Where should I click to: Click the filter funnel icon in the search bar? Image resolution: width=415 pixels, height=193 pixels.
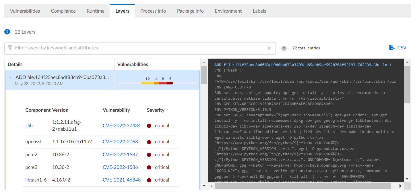coord(10,48)
